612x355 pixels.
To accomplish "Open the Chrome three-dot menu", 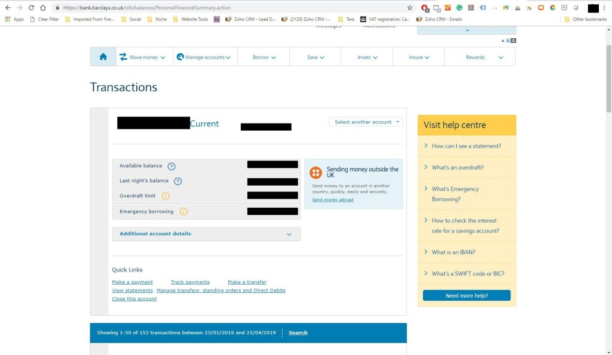I will [604, 8].
